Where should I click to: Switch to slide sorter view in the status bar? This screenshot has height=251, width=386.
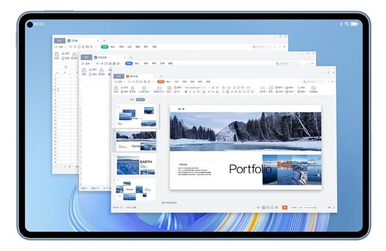[268, 208]
